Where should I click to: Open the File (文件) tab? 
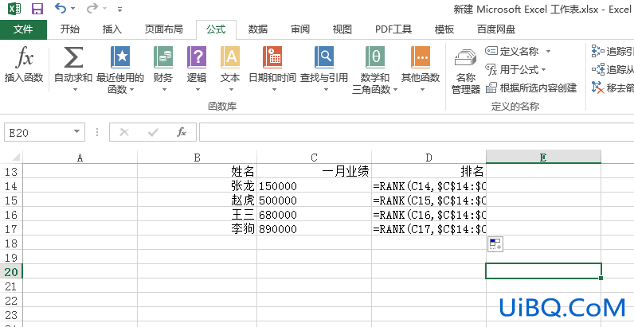pyautogui.click(x=23, y=29)
